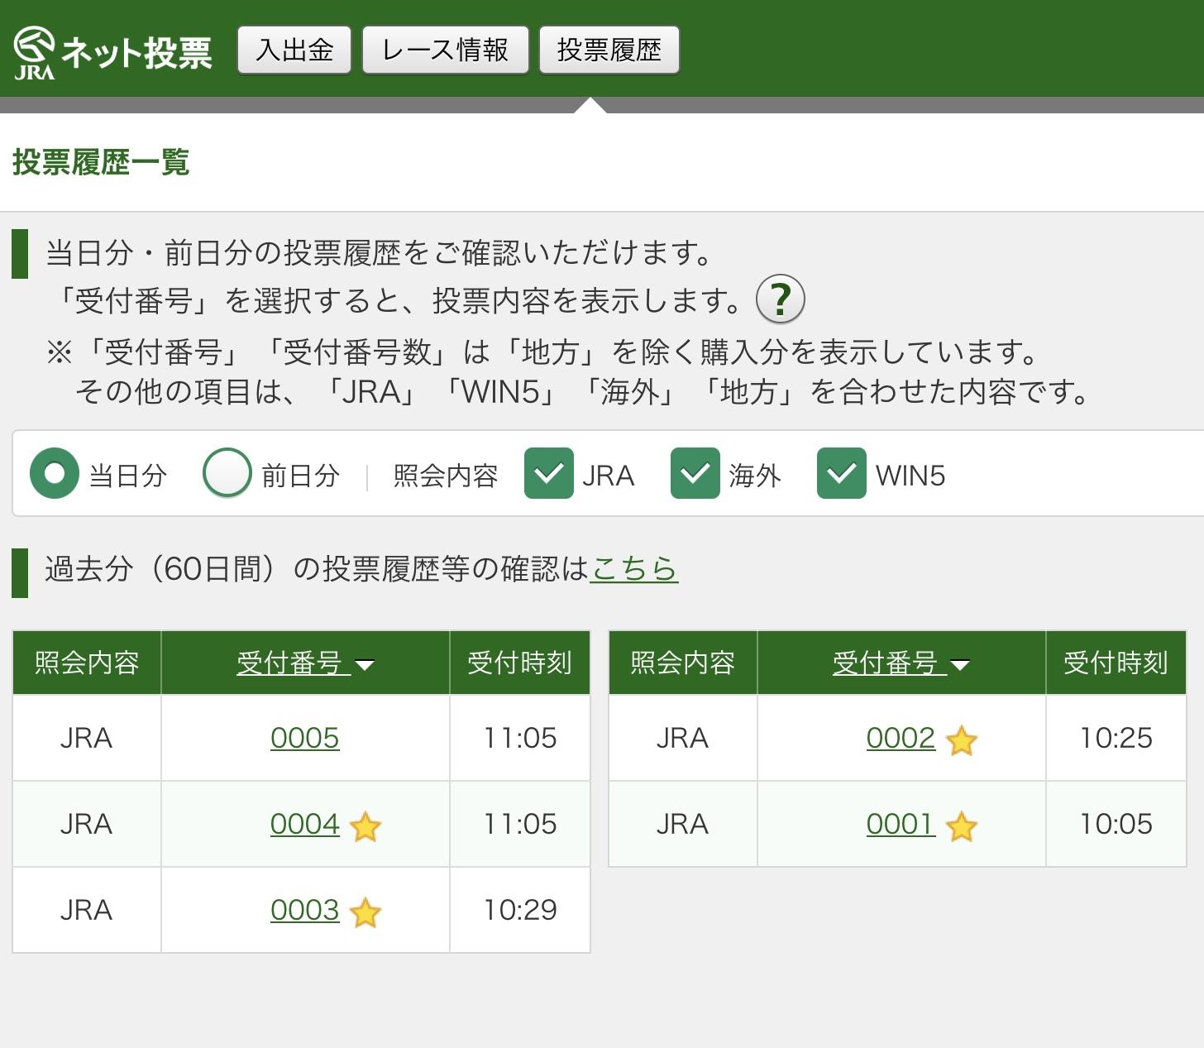This screenshot has width=1204, height=1048.
Task: Open the 投票履歴 tab
Action: pyautogui.click(x=609, y=50)
